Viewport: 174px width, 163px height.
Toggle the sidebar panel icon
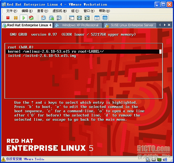pyautogui.click(x=72, y=18)
